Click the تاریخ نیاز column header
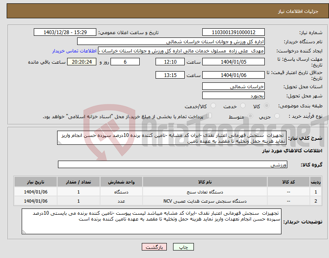 click(36, 182)
